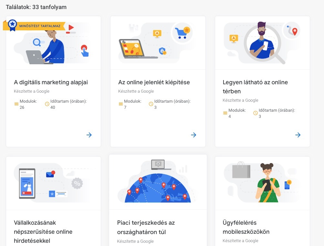Image resolution: width=324 pixels, height=246 pixels.
Task: Open Piaci terjeszkedés az országhatáron túl course
Action: coord(146,227)
